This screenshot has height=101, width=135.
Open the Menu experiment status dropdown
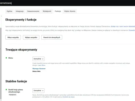38,59
